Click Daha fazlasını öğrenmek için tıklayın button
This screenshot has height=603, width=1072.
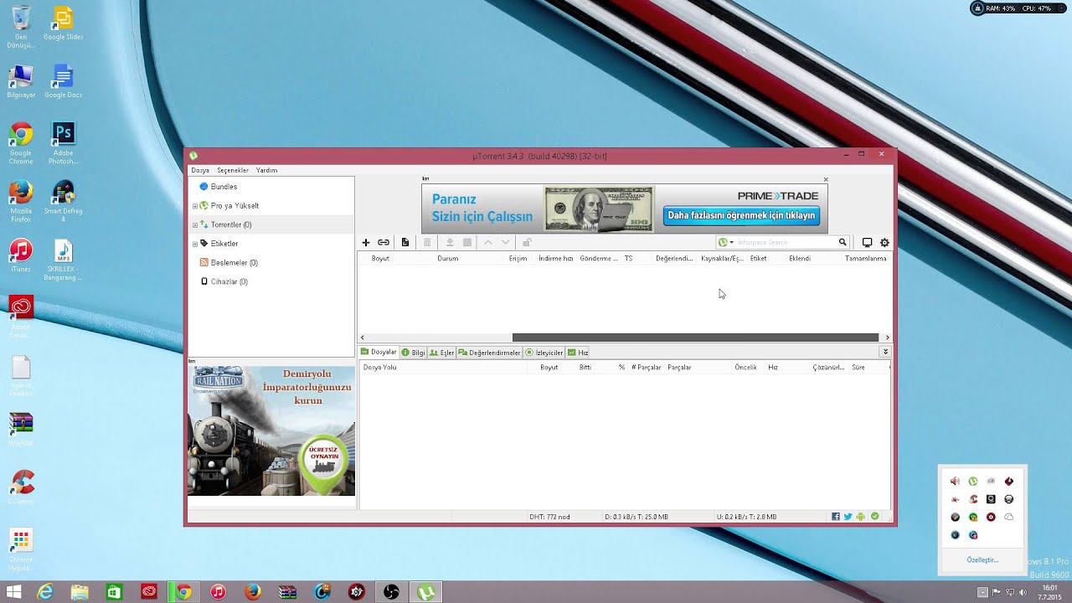741,216
